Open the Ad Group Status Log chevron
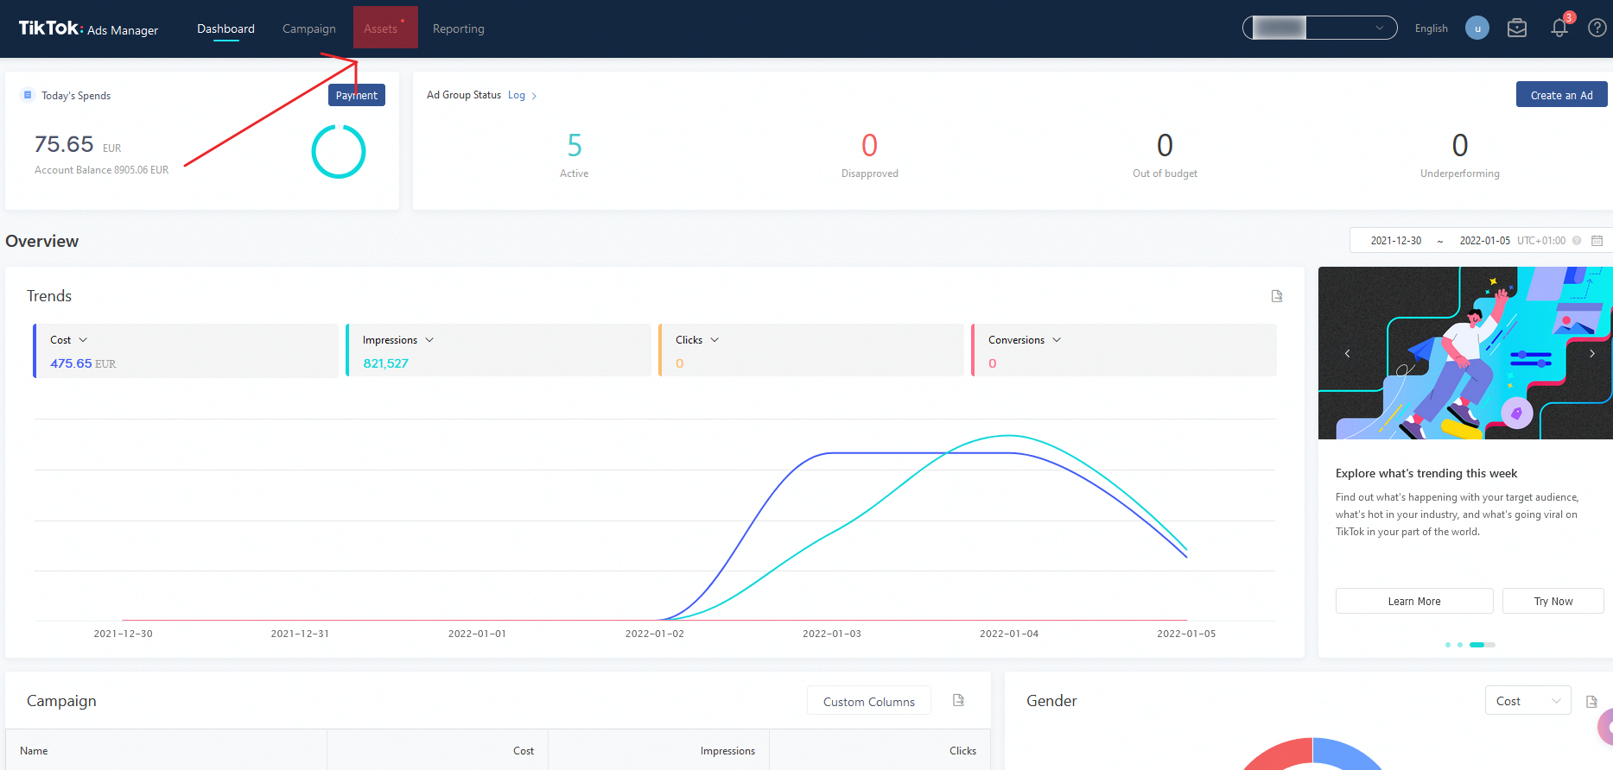 pos(534,96)
